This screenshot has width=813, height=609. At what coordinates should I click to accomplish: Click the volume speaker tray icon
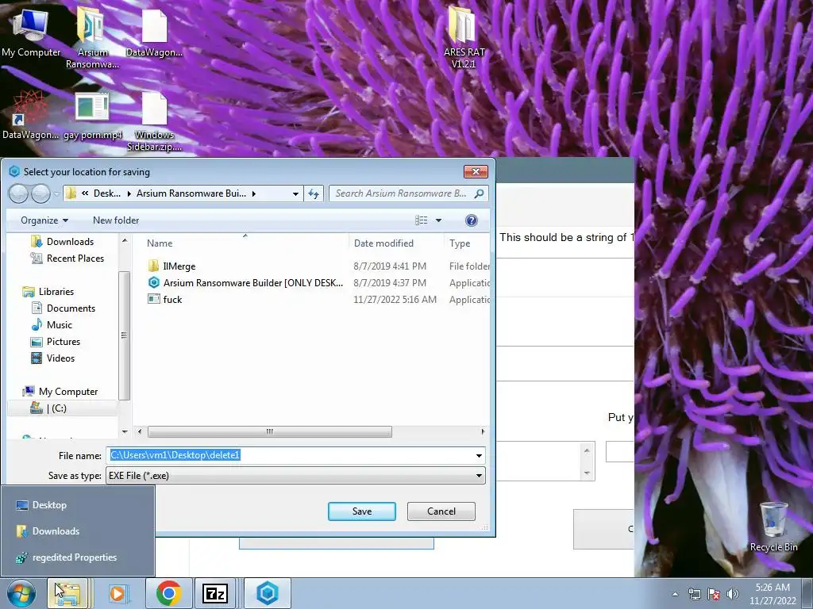733,594
